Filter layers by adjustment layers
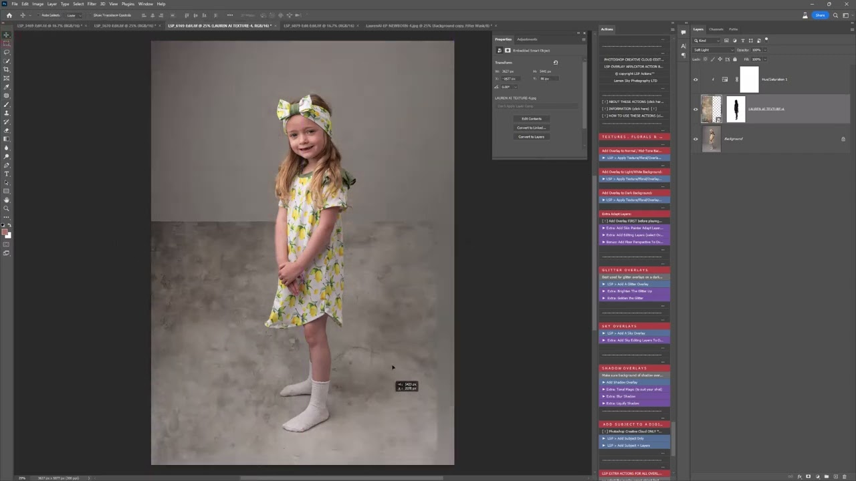This screenshot has height=481, width=856. point(734,40)
